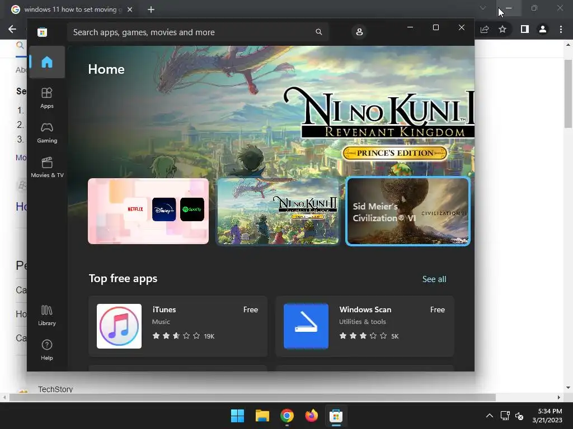Click the Free price label on iTunes
Screen dimensions: 573x429
(250, 309)
